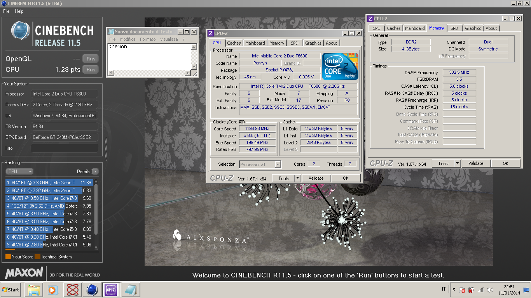Toggle ranking Details arrow button
The image size is (531, 298).
pos(95,172)
